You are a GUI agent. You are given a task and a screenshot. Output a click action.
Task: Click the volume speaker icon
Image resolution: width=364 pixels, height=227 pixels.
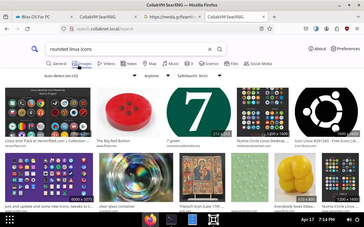(x=349, y=219)
